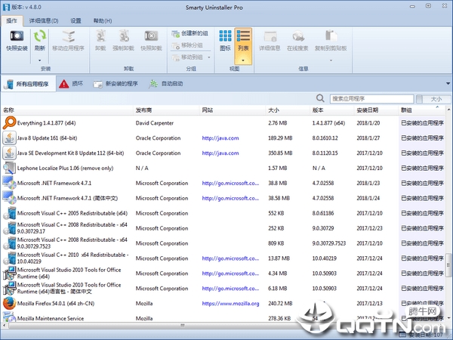Click the vertical scrollbar thumb

pyautogui.click(x=448, y=264)
